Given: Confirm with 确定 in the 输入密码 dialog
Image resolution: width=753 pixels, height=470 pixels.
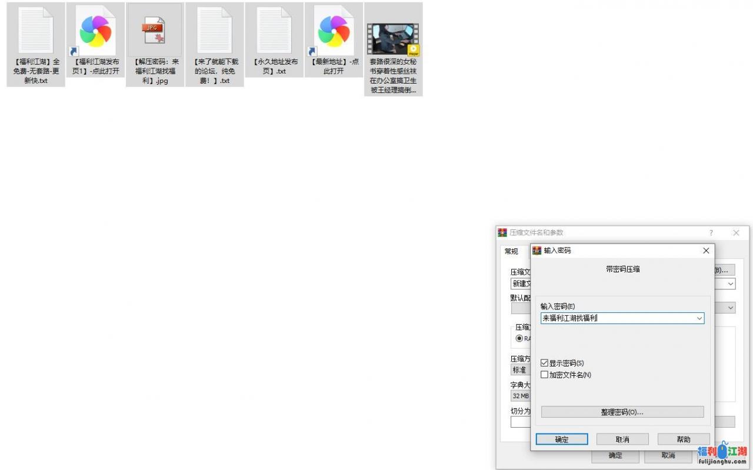Looking at the screenshot, I should (x=562, y=439).
